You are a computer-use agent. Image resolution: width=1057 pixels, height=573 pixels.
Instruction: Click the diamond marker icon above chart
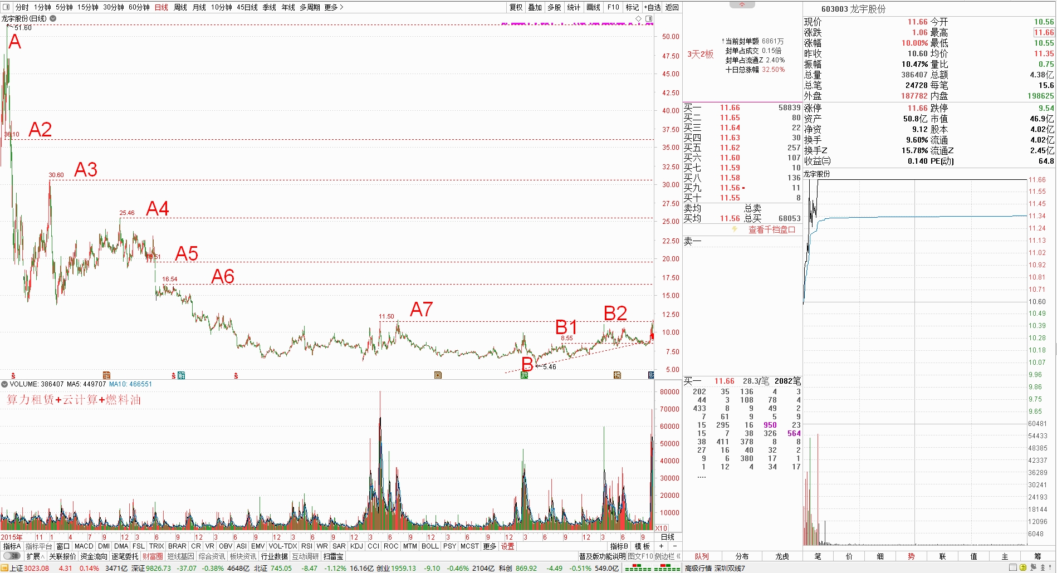pyautogui.click(x=639, y=19)
